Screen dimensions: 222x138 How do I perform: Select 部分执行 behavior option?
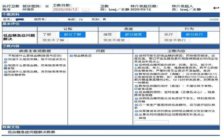point(194,35)
